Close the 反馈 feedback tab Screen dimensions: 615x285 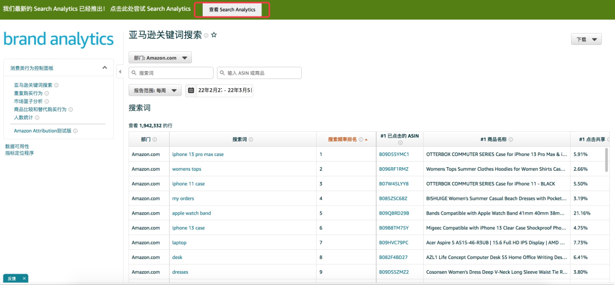click(24, 278)
